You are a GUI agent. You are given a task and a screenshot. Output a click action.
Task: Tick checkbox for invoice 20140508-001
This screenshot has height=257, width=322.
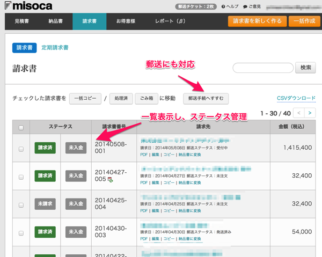21,149
